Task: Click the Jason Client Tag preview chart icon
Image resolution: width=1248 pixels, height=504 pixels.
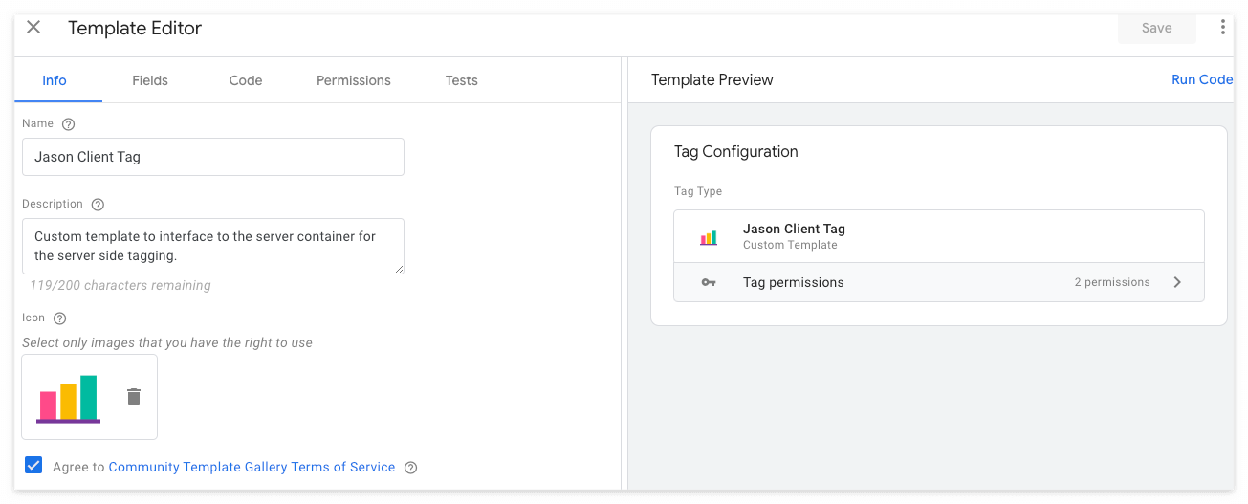Action: 709,237
